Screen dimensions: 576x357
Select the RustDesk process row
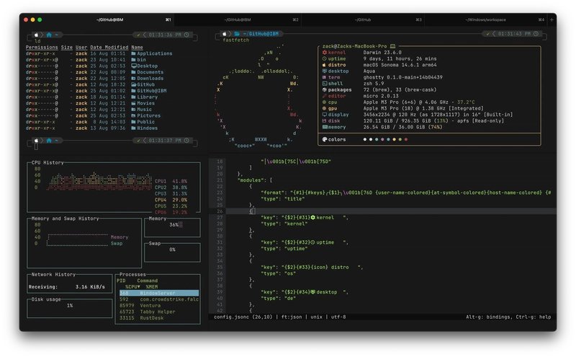pyautogui.click(x=159, y=318)
